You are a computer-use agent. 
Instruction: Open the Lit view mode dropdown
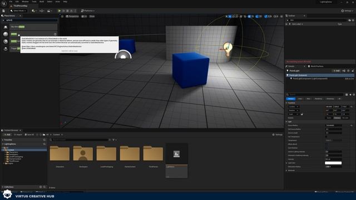tap(84, 16)
